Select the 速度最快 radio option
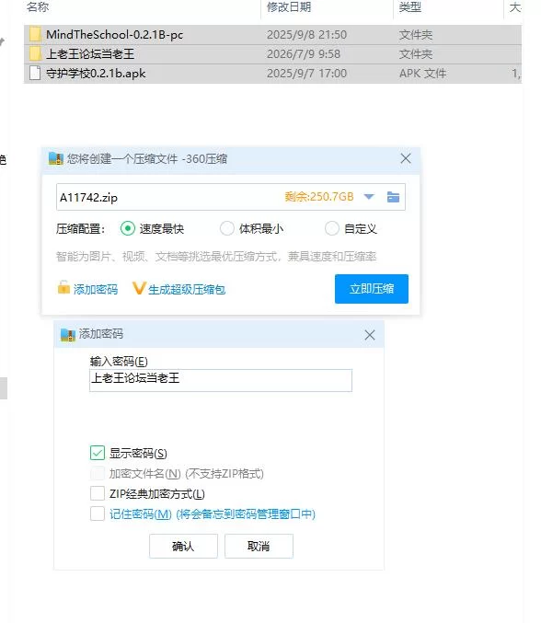 pyautogui.click(x=128, y=228)
